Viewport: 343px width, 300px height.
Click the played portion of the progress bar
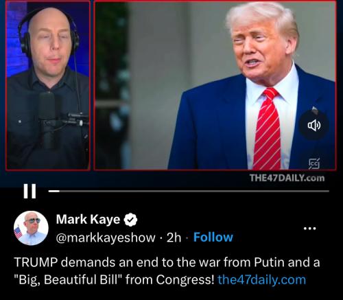pos(54,191)
